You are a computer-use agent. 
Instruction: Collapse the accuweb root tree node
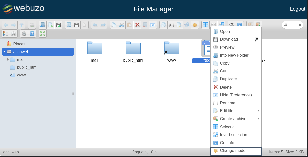click(4, 52)
